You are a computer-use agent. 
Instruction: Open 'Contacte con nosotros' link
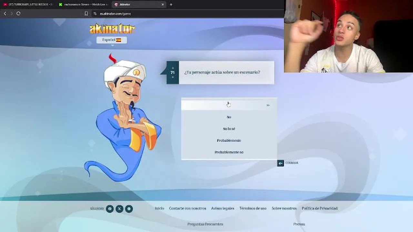point(187,208)
